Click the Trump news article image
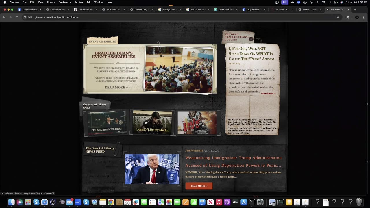The image size is (370, 208). pyautogui.click(x=152, y=169)
